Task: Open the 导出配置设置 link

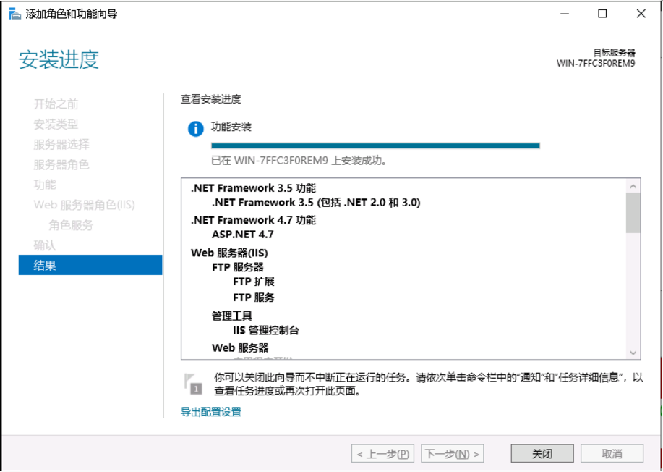Action: (211, 412)
